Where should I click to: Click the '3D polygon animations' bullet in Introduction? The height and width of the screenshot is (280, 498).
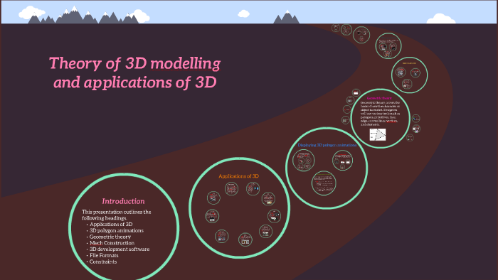(117, 230)
